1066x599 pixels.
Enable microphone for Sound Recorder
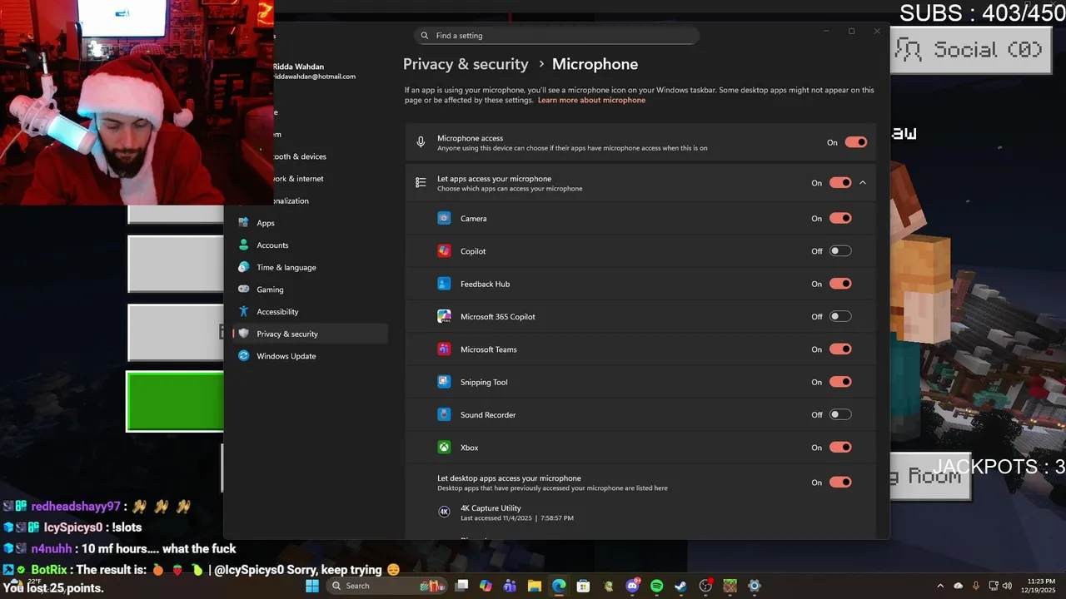pos(840,414)
